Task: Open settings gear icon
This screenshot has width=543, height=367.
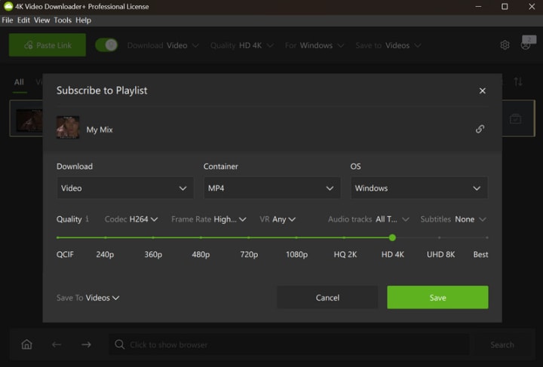Action: click(x=505, y=45)
